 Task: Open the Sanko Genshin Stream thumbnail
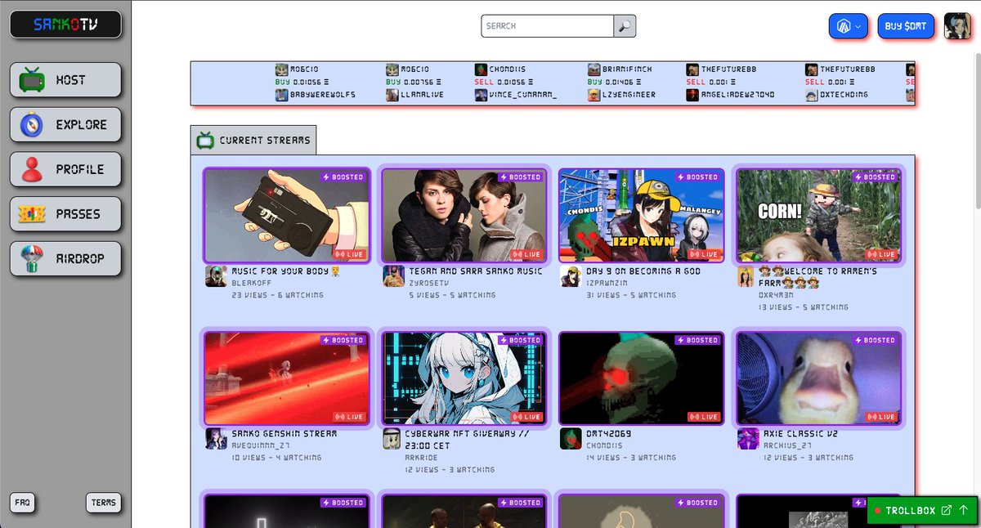[286, 378]
